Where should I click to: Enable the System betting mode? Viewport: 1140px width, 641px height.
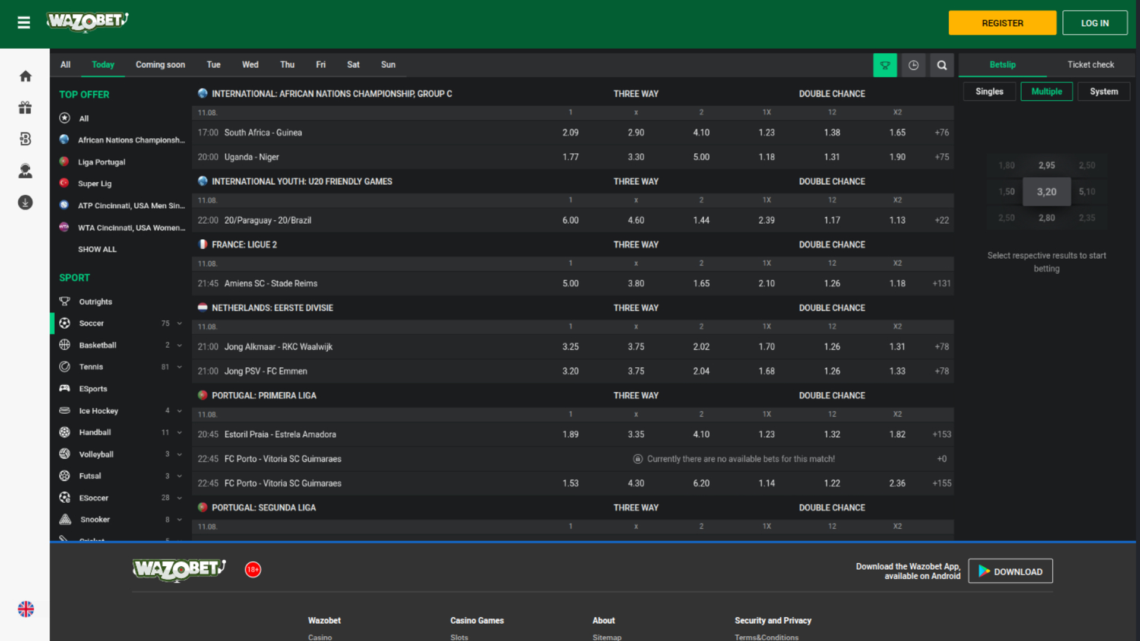(x=1103, y=91)
